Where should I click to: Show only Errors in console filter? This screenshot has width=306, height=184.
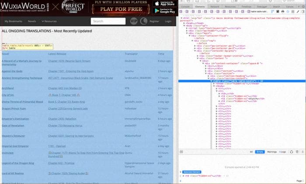coord(260,152)
